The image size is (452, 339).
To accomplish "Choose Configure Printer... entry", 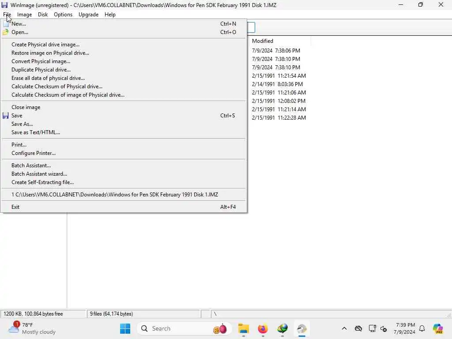I will click(124, 153).
